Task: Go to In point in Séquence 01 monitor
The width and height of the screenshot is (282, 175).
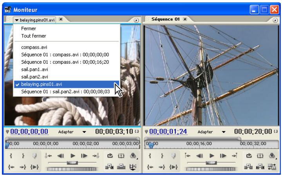Action: click(x=150, y=167)
